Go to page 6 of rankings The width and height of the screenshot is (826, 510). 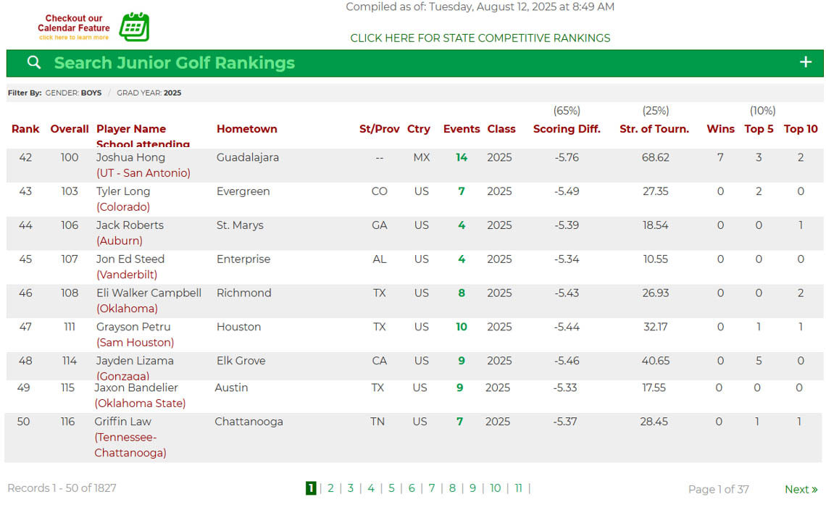pos(412,488)
